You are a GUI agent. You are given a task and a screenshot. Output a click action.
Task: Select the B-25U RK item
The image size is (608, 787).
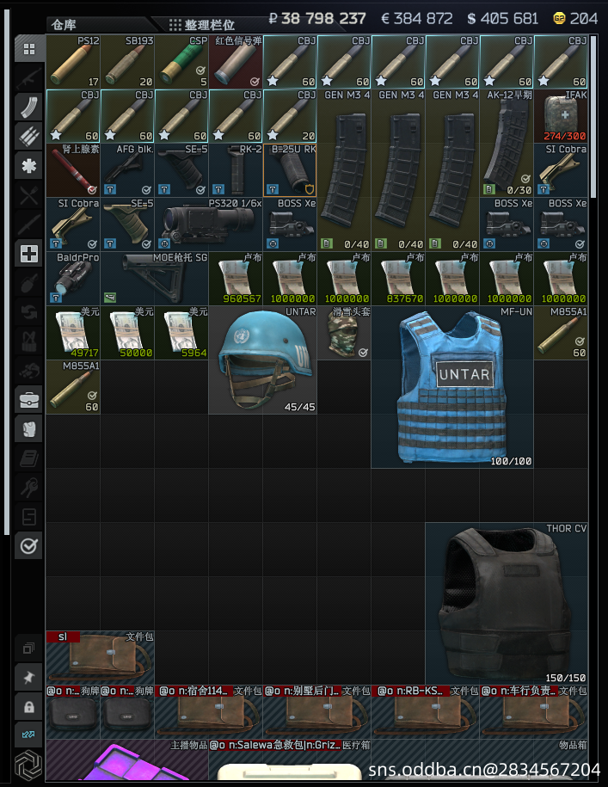click(x=290, y=170)
